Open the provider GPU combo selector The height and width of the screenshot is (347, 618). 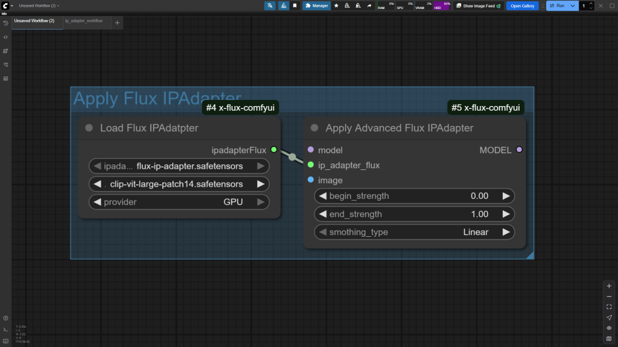(x=179, y=202)
